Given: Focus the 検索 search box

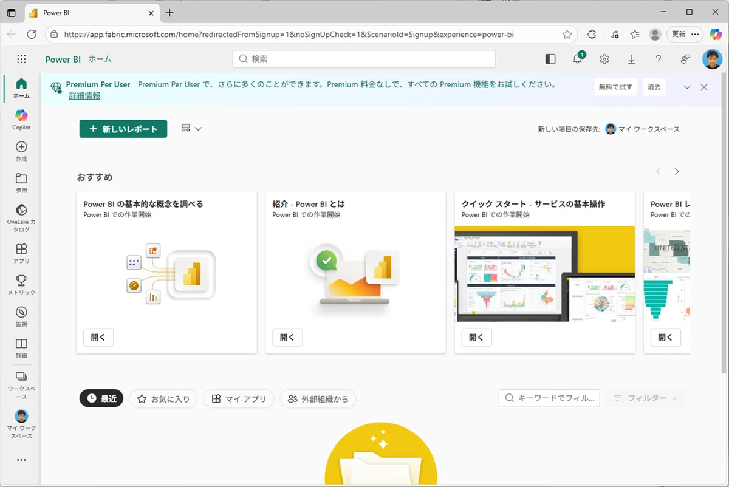Looking at the screenshot, I should 364,59.
